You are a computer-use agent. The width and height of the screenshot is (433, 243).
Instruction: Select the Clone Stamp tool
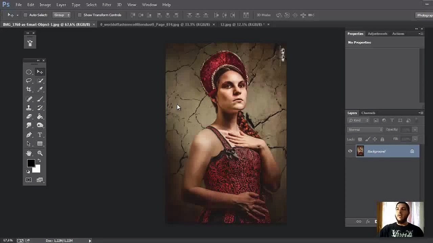coord(29,108)
